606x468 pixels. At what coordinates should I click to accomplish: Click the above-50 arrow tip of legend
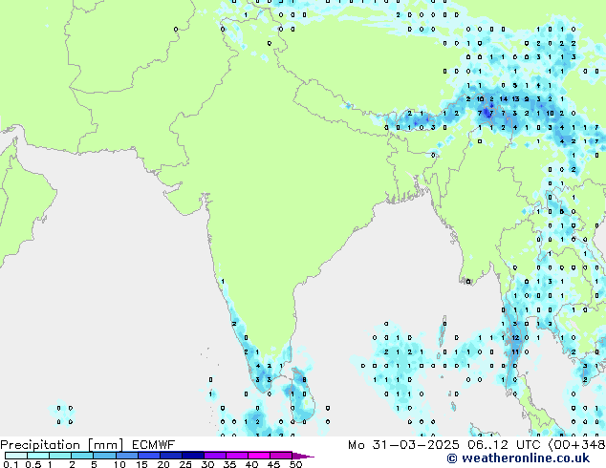pos(303,456)
